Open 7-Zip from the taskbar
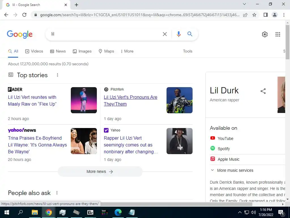Screen dimensions: 290x218 [x=90, y=212]
